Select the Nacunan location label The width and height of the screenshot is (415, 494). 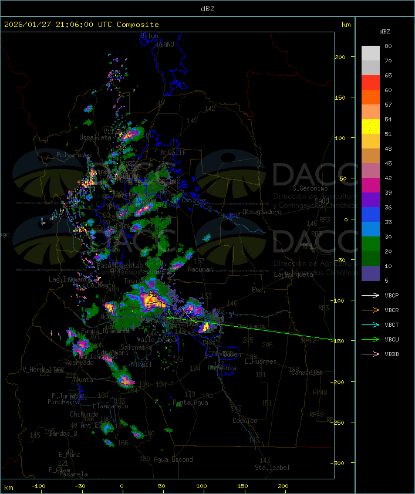[x=200, y=269]
